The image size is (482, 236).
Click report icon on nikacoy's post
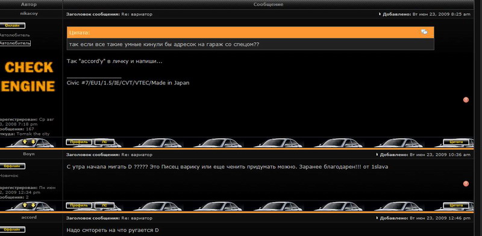[466, 99]
